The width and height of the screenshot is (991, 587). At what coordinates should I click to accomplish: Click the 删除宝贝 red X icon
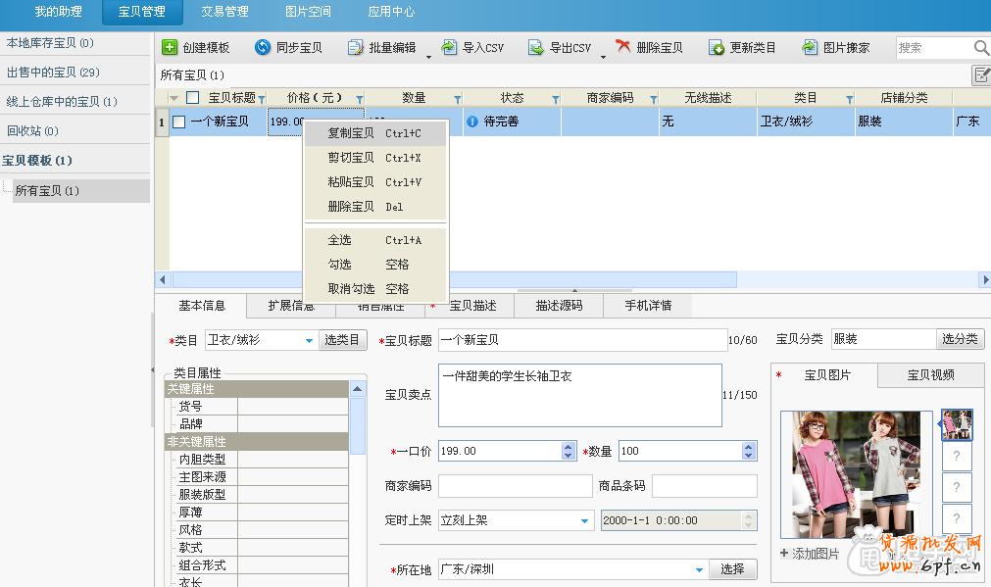tap(622, 47)
